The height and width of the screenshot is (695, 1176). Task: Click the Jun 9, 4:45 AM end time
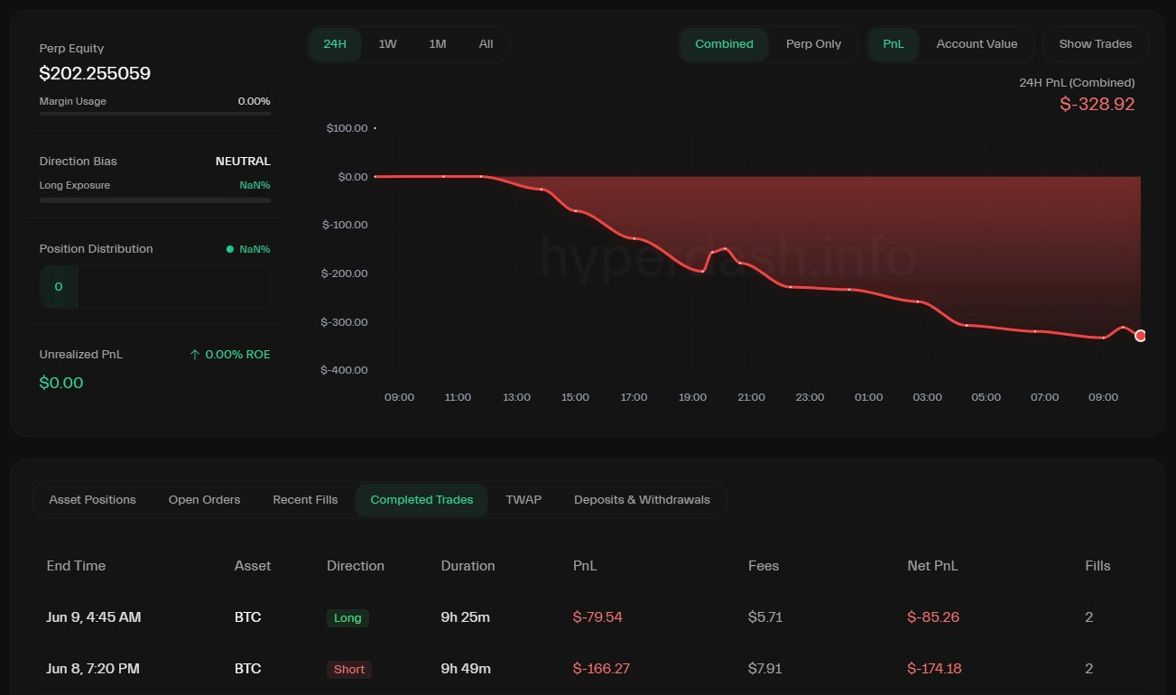94,617
